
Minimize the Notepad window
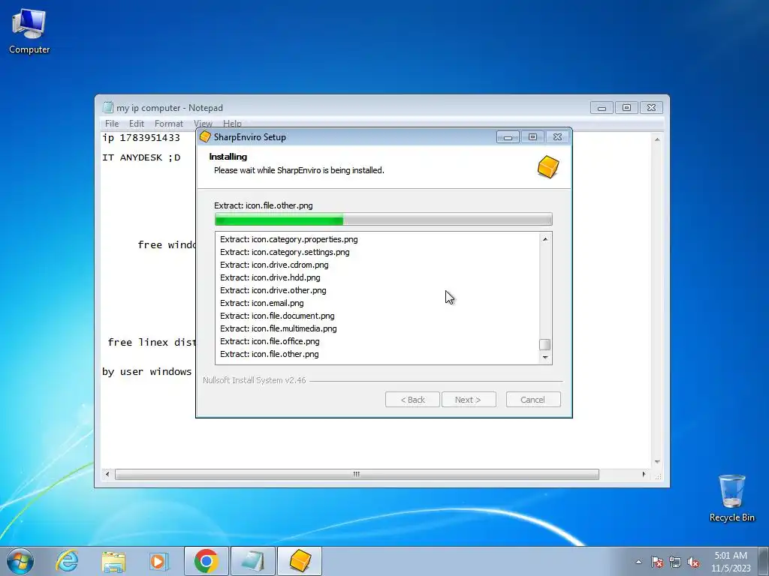click(602, 108)
